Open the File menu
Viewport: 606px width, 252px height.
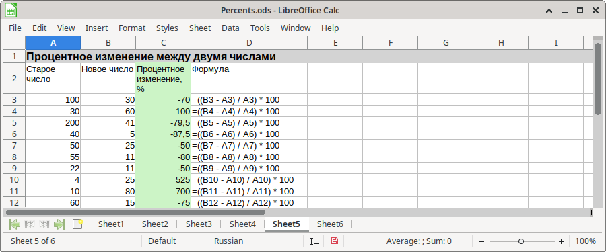point(15,28)
